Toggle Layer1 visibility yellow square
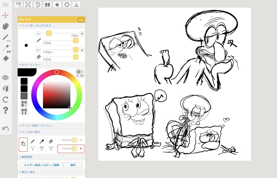Image resolution: width=277 pixels, height=178 pixels. click(74, 140)
